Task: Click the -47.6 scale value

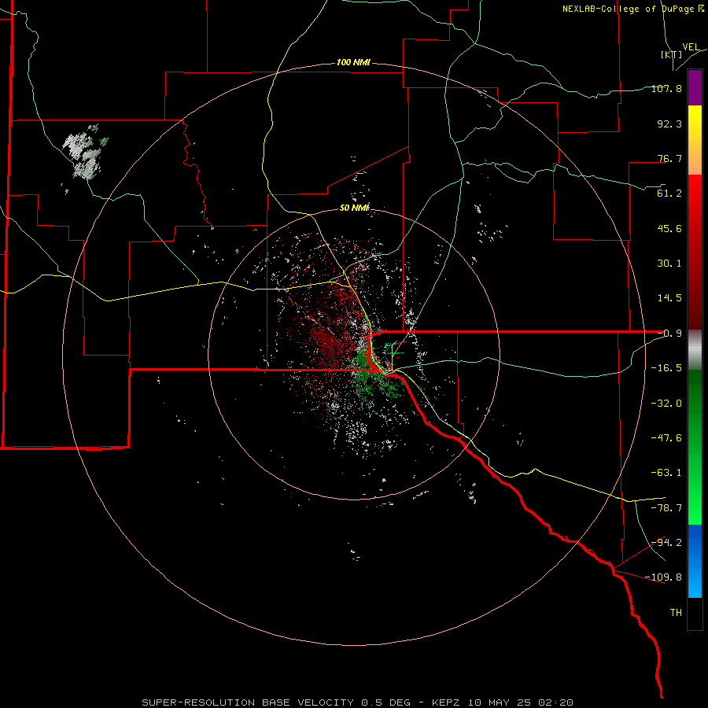Action: [x=666, y=438]
